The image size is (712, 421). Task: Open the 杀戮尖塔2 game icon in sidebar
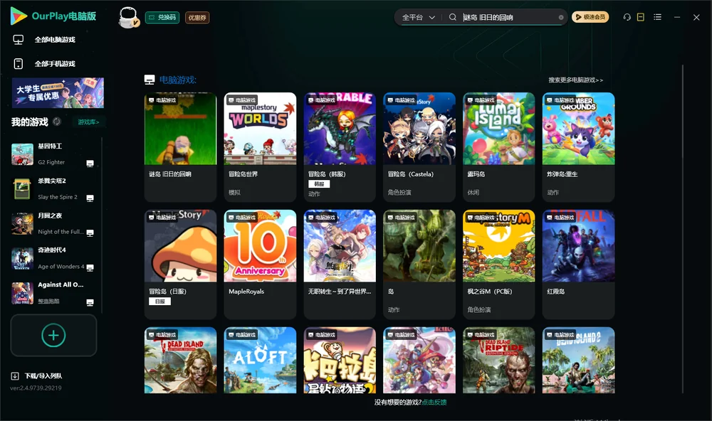[x=22, y=189]
